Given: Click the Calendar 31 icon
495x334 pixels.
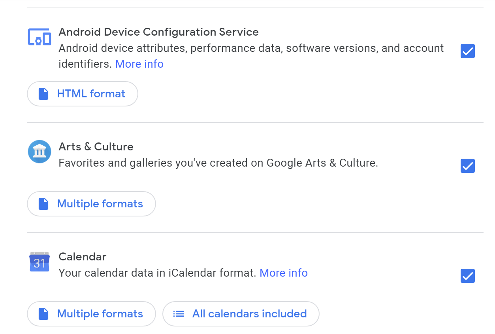Looking at the screenshot, I should pyautogui.click(x=40, y=262).
